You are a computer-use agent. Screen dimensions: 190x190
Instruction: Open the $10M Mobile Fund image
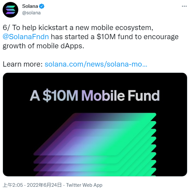[x=95, y=124]
